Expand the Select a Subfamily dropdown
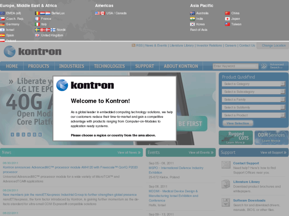The width and height of the screenshot is (289, 216). point(254,107)
